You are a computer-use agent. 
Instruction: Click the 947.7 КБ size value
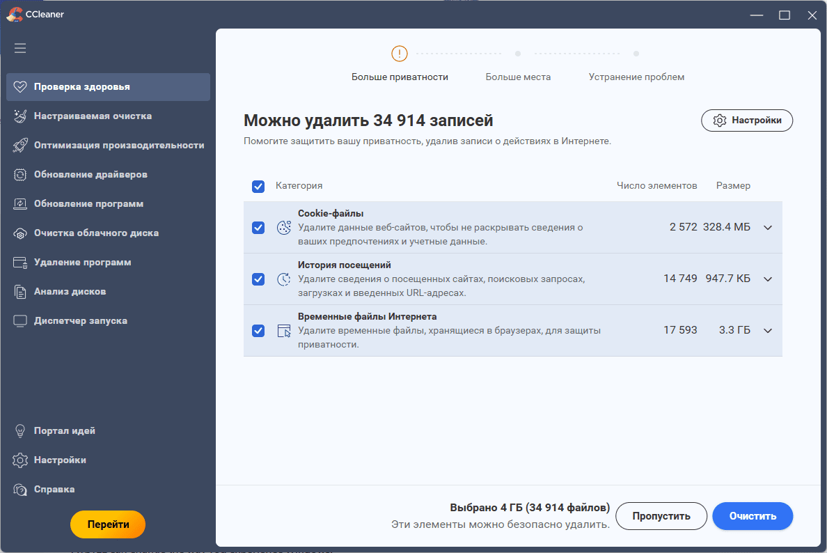728,278
